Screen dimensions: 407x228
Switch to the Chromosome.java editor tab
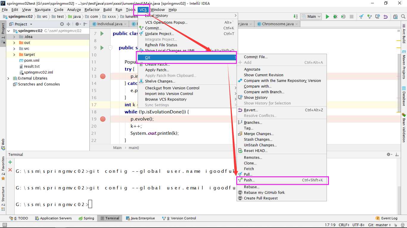pyautogui.click(x=278, y=24)
